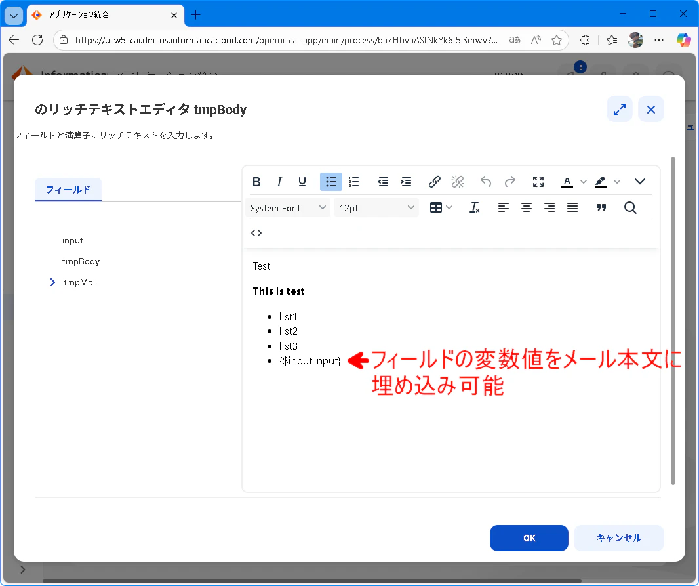Open the browser profile avatar

(635, 40)
